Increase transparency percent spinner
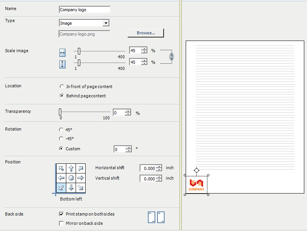The width and height of the screenshot is (307, 231). point(128,111)
